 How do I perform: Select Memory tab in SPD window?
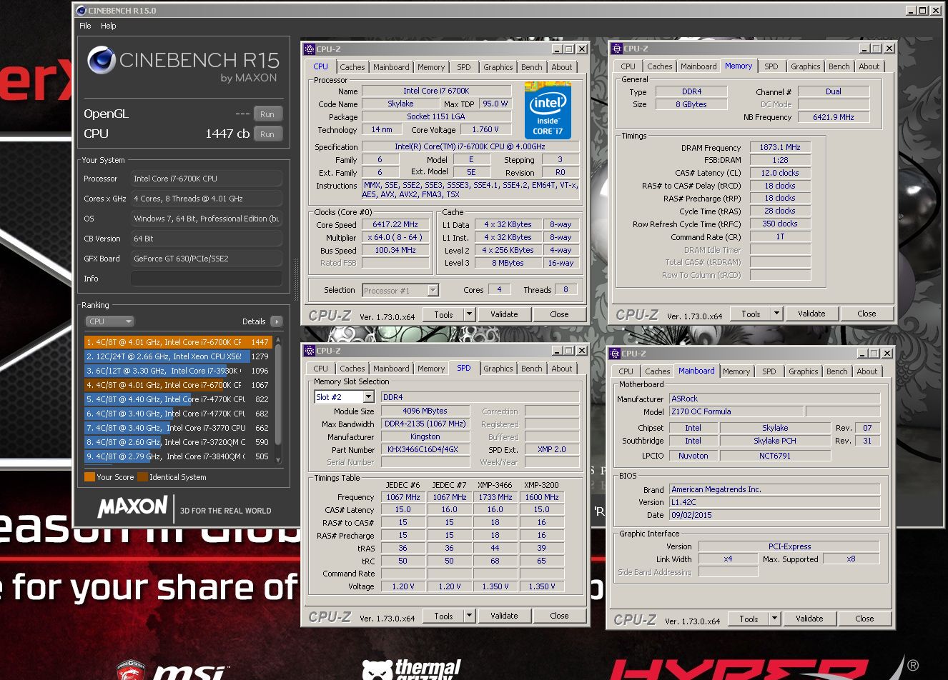pos(431,369)
